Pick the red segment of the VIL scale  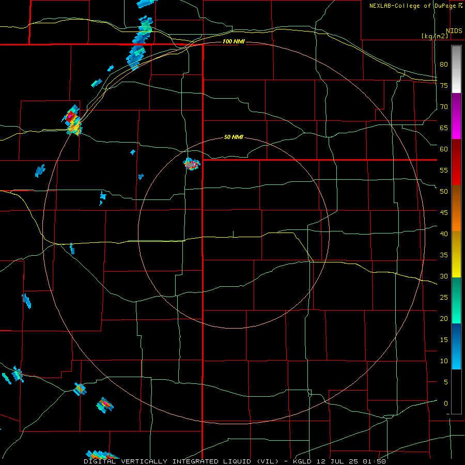coord(456,162)
